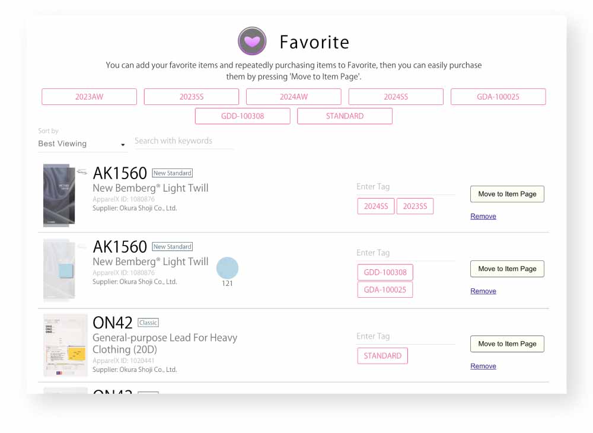Click the dropdown arrow beside Best Viewing
This screenshot has height=433, width=593.
tap(123, 145)
